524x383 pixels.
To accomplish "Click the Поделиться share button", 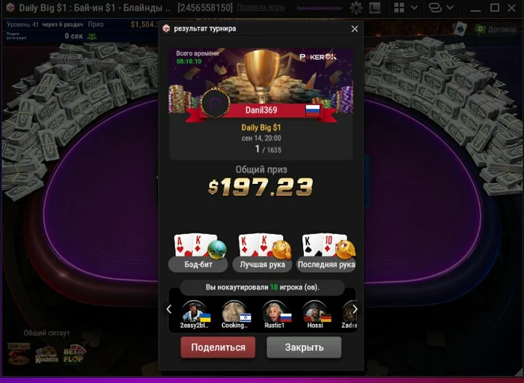I will click(218, 347).
